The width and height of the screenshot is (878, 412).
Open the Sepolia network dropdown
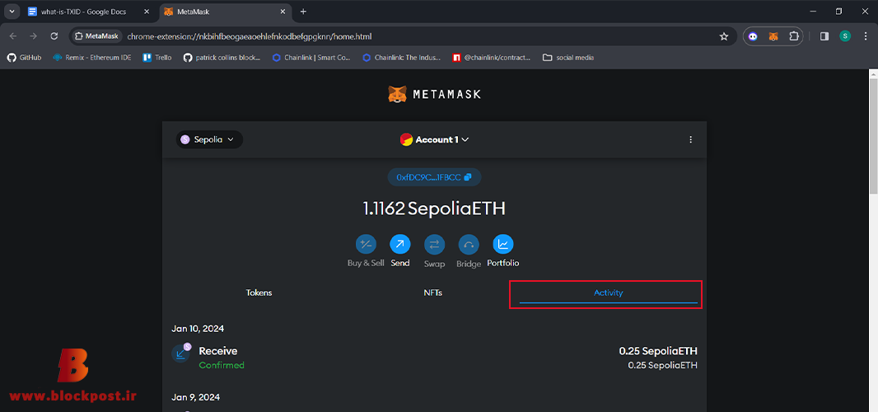[x=209, y=139]
